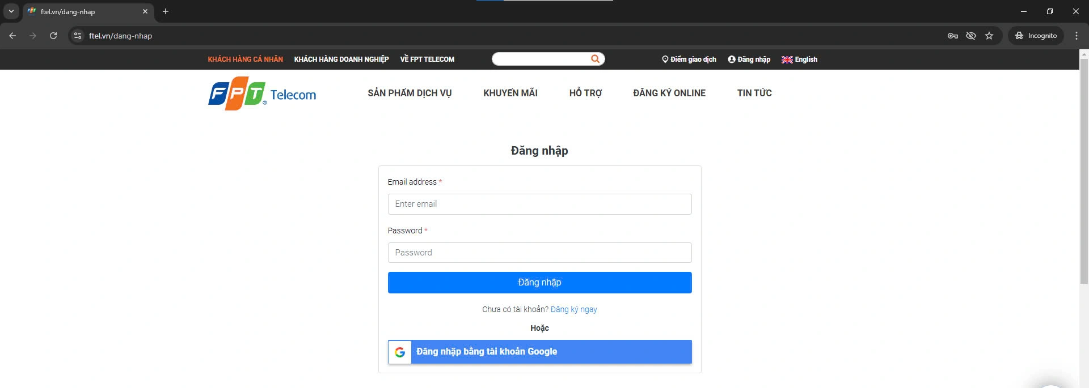The height and width of the screenshot is (388, 1089).
Task: Reload the page
Action: click(x=53, y=36)
